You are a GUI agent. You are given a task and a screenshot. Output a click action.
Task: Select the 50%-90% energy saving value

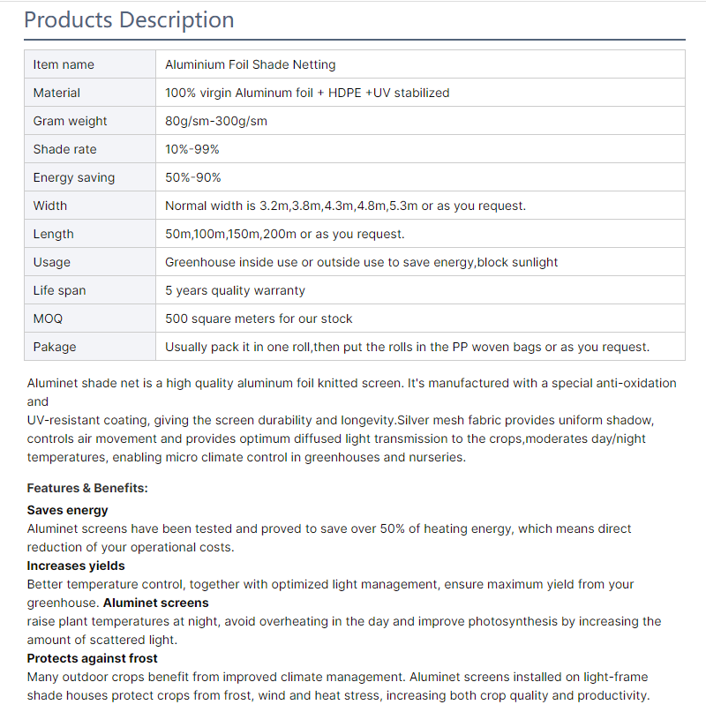193,177
